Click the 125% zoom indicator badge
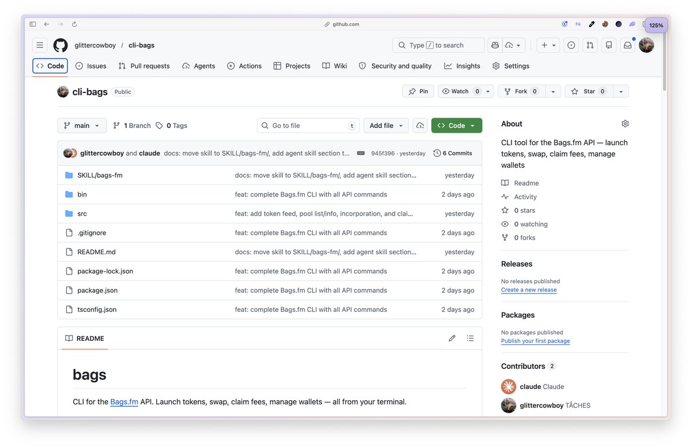Screen dimensions: 692x448 [656, 25]
